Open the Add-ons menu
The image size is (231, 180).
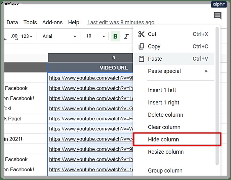52,22
